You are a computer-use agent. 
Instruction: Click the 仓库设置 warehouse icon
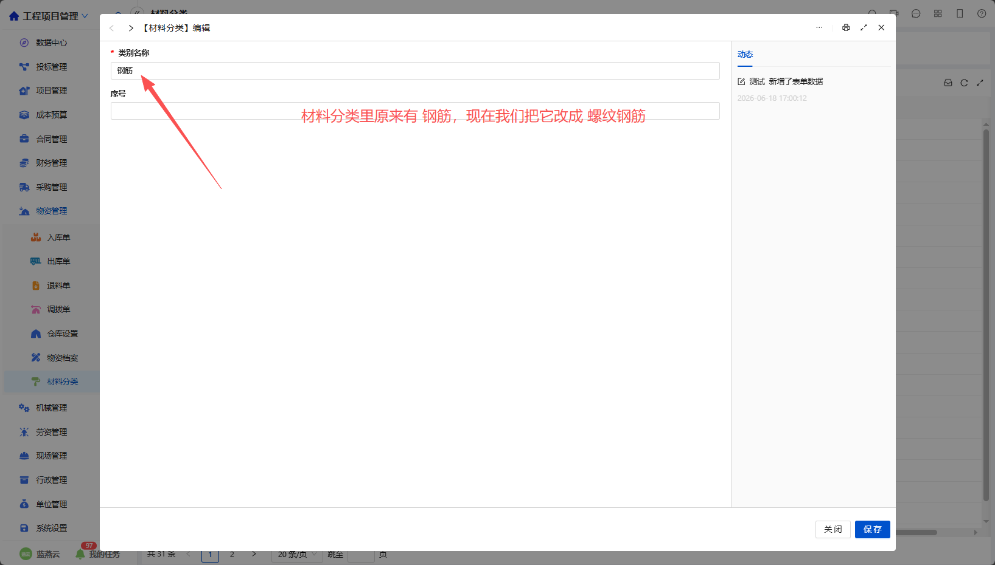36,334
